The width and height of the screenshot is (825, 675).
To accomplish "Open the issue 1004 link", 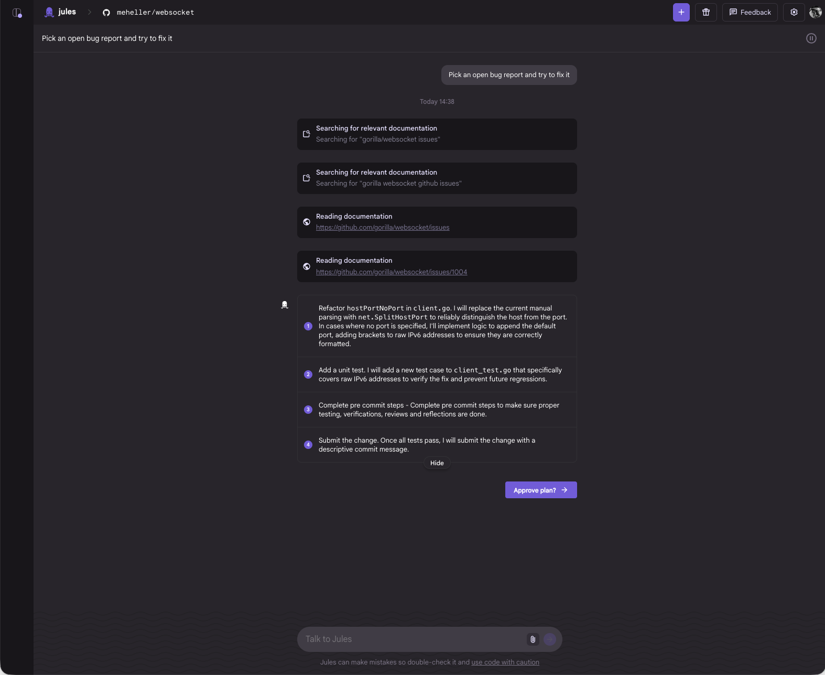I will point(392,272).
